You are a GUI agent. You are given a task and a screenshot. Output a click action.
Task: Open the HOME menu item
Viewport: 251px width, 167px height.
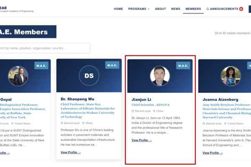pyautogui.click(x=118, y=9)
